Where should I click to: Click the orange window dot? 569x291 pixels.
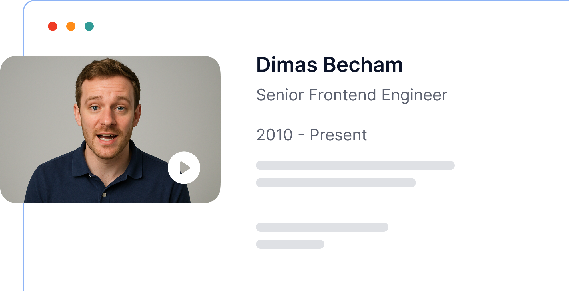71,26
